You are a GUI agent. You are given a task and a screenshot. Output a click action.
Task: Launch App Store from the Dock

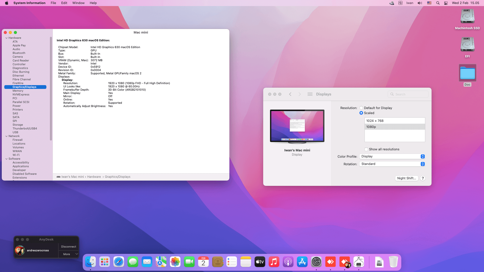pos(302,262)
